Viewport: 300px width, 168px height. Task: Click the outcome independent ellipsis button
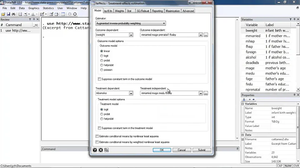(x=206, y=35)
